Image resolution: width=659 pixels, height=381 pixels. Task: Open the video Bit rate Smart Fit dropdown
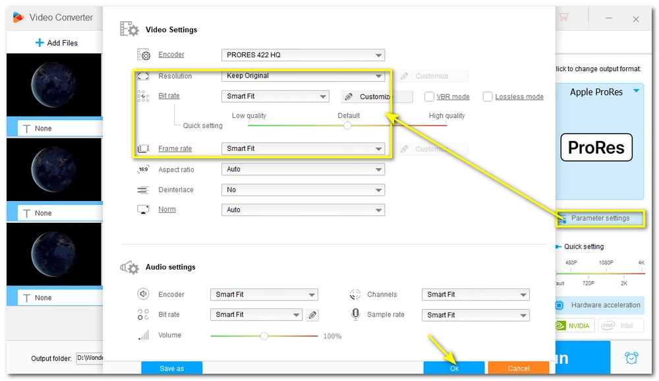click(275, 96)
